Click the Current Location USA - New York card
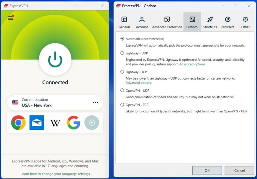This screenshot has width=257, height=179. tap(55, 103)
